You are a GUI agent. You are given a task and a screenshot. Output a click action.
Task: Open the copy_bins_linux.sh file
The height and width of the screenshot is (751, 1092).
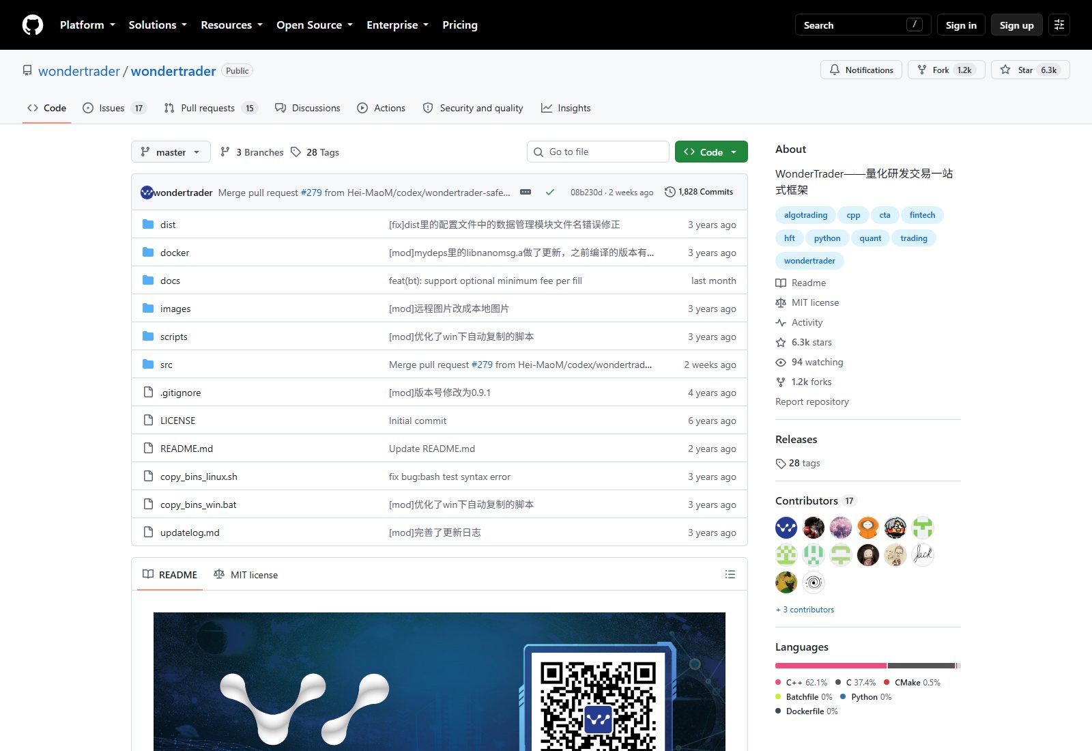point(199,477)
